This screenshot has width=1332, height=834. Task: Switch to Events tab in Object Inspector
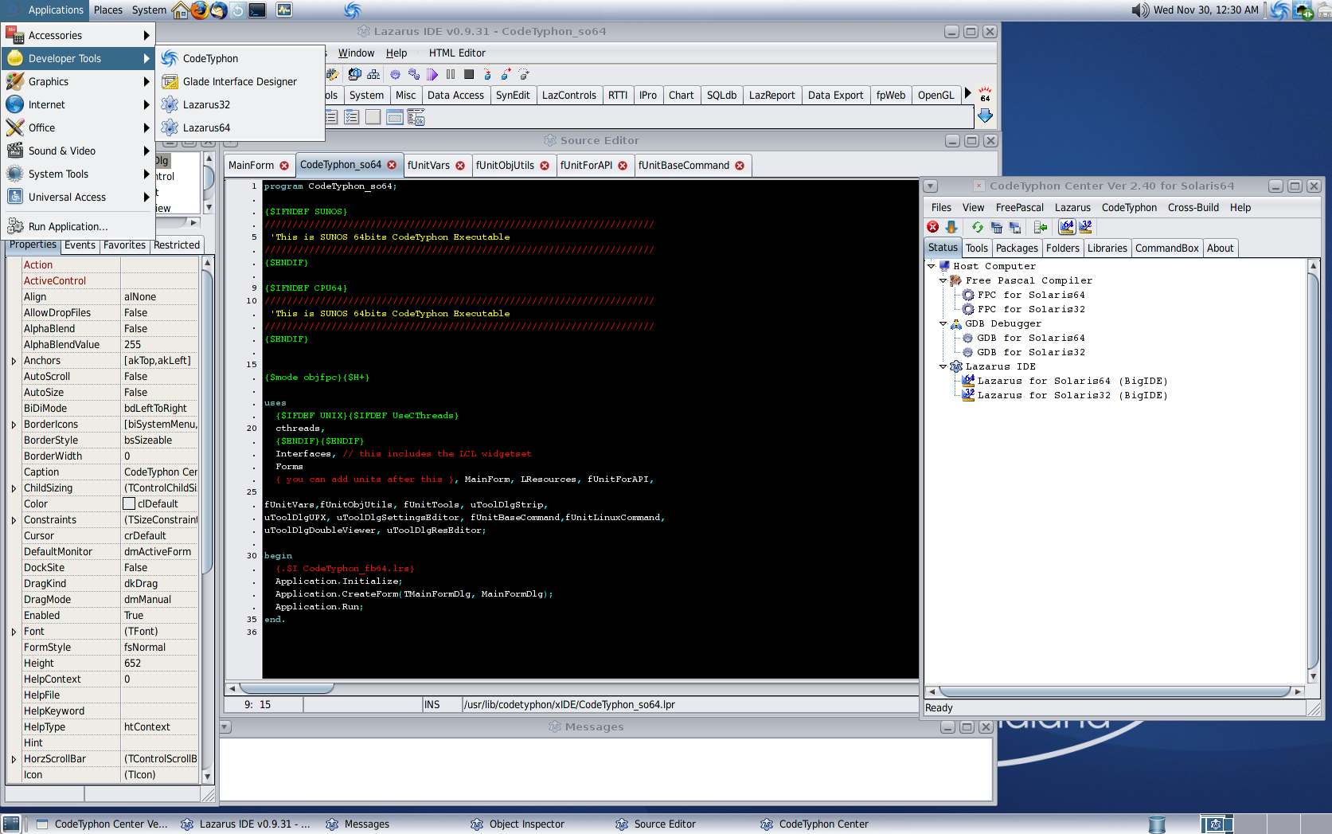click(80, 245)
